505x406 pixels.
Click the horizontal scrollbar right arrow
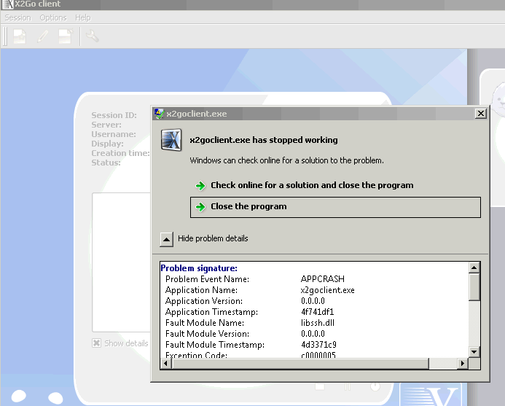pos(463,364)
